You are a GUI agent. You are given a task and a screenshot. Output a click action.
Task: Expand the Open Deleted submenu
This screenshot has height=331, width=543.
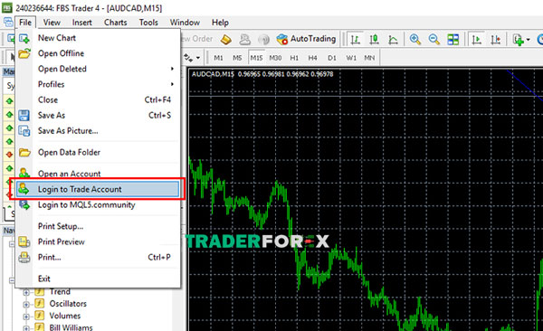tap(98, 69)
